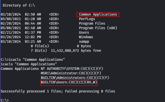The image size is (165, 102).
Task: Click the Users directory name
Action: click(84, 32)
